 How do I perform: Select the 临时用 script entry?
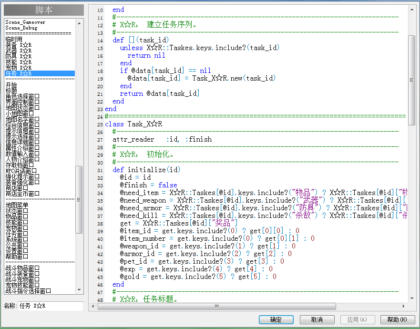pos(14,39)
